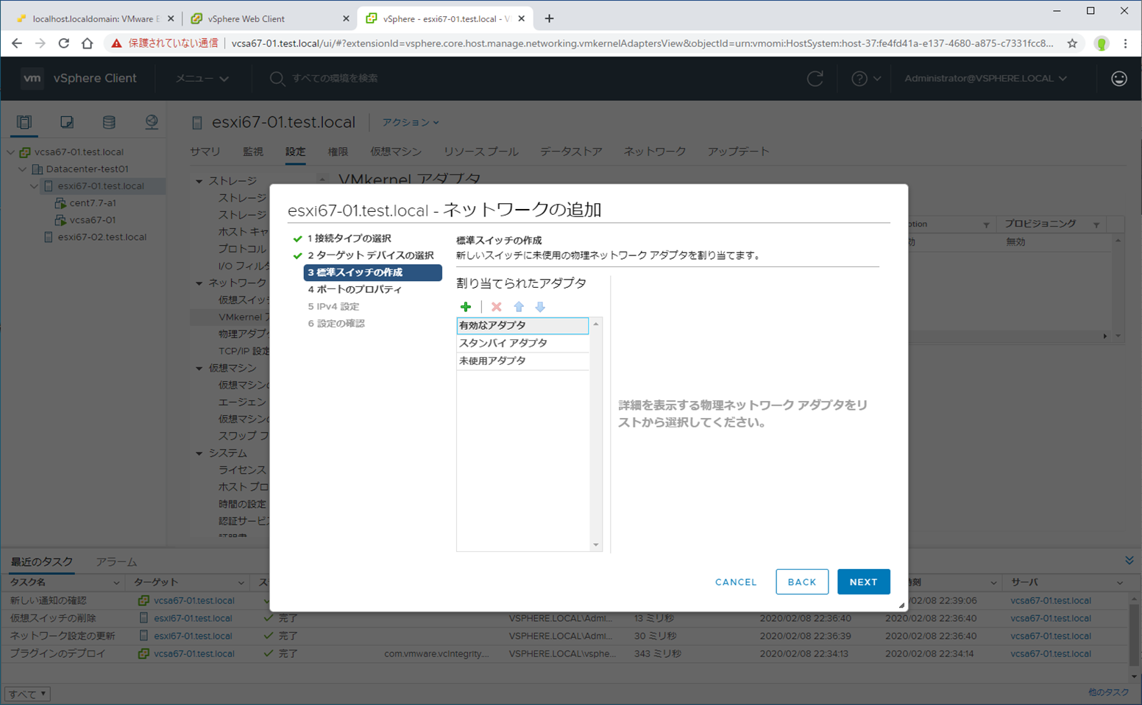
Task: Collapse the システム settings section
Action: (199, 453)
